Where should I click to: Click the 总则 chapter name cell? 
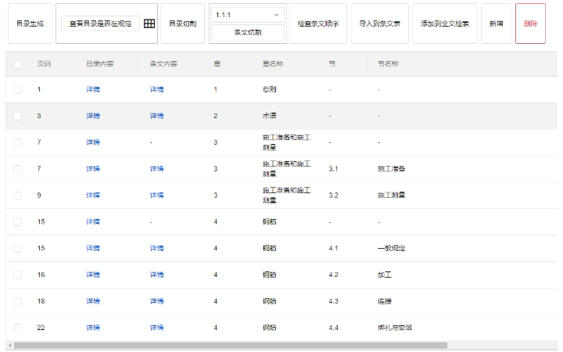coord(269,89)
